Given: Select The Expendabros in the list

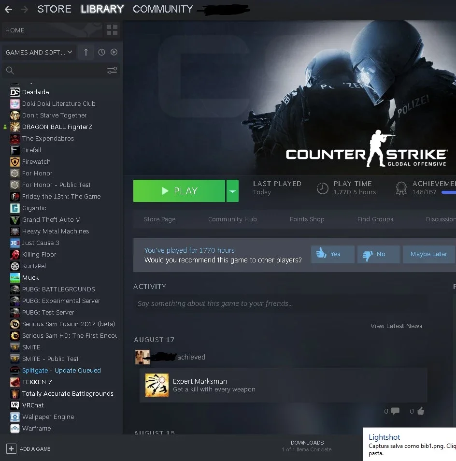Looking at the screenshot, I should [x=48, y=139].
